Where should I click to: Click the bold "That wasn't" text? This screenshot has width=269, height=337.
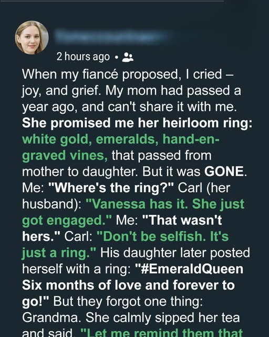coord(182,220)
